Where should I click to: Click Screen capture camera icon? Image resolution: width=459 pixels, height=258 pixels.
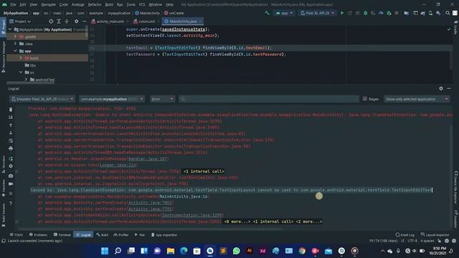coord(11,176)
